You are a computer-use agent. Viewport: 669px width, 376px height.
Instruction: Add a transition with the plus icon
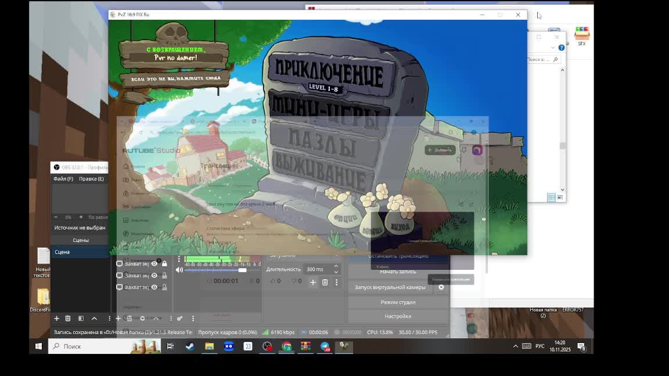[x=313, y=282]
